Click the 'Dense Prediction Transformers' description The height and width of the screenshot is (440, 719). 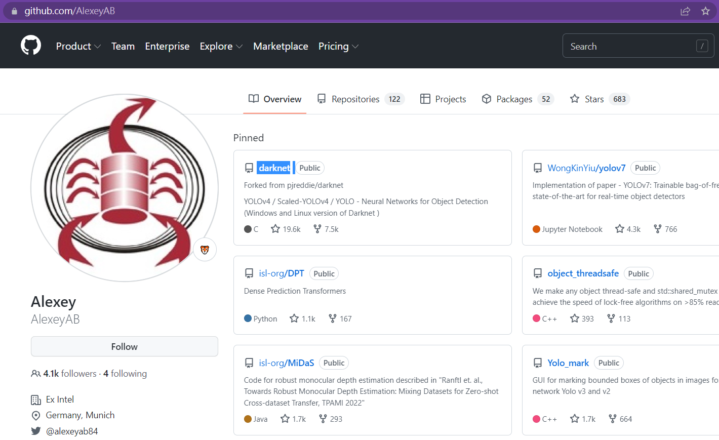pyautogui.click(x=295, y=291)
